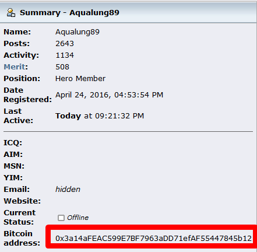Click the Activity value 1134
This screenshot has height=252, width=257.
65,55
